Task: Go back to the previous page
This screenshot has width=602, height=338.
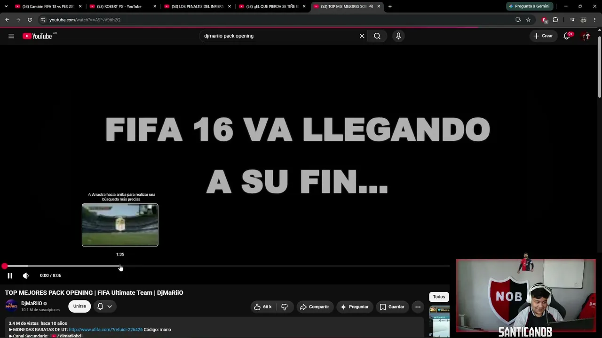Action: (x=7, y=20)
